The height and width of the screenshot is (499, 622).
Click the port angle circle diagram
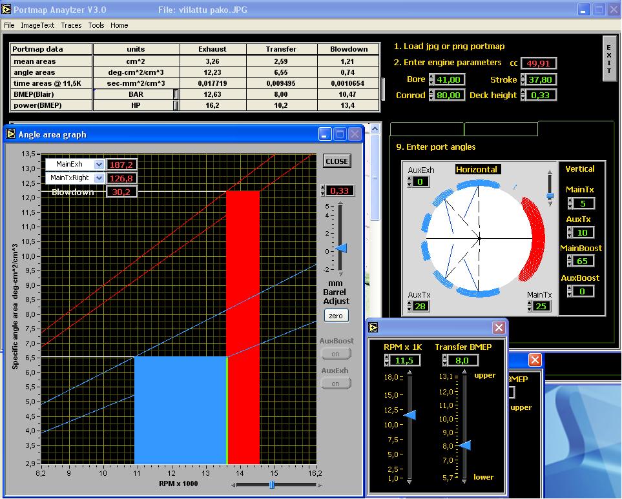pos(479,238)
